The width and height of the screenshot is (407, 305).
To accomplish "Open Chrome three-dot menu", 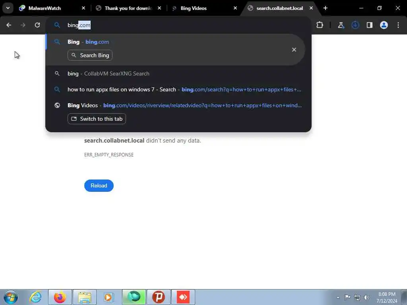I will [x=398, y=25].
